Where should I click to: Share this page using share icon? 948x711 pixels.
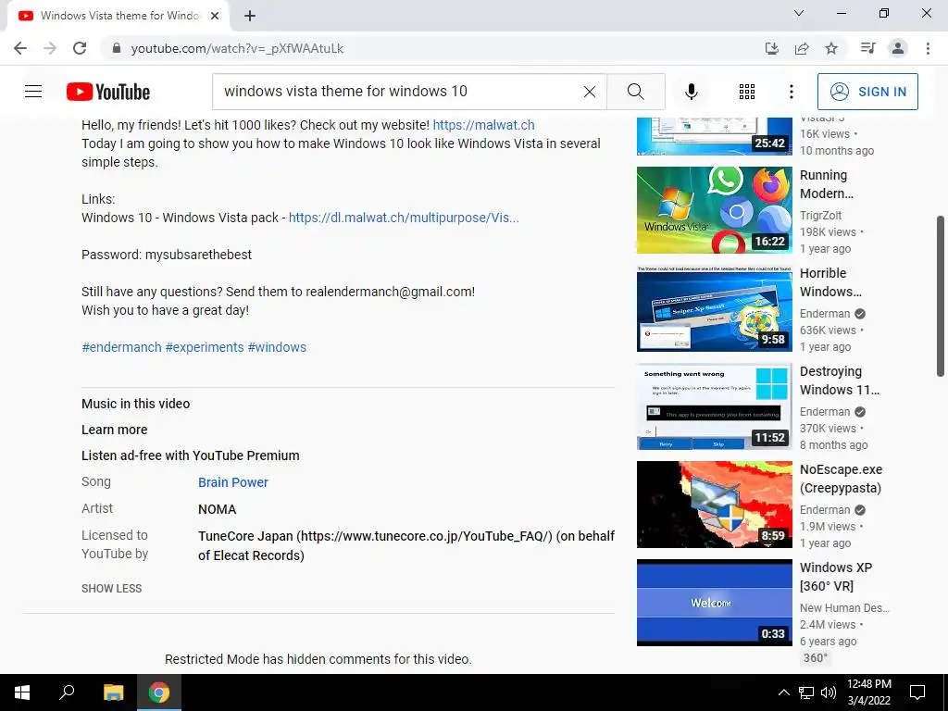(x=802, y=48)
